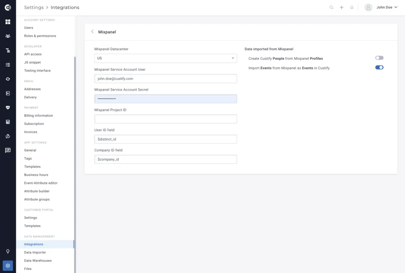Image resolution: width=405 pixels, height=273 pixels.
Task: Click the Mixpanel Service Account User field
Action: tap(166, 78)
